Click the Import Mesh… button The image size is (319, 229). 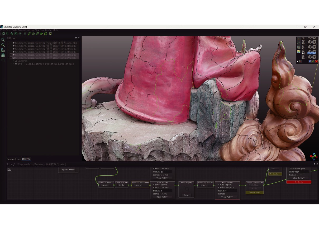click(68, 170)
